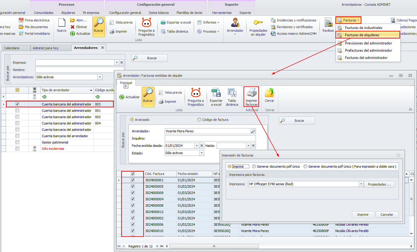Uncheck the box for invoice 3024000005
The width and height of the screenshot is (417, 252).
pos(133,186)
